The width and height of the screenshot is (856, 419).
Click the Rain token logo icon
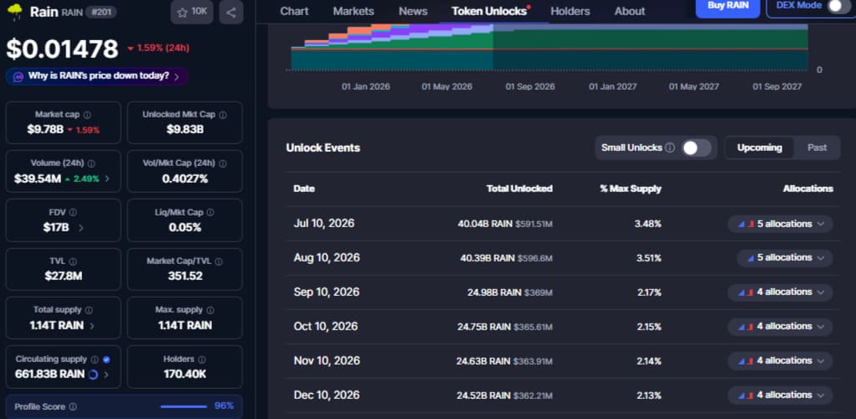[x=15, y=12]
